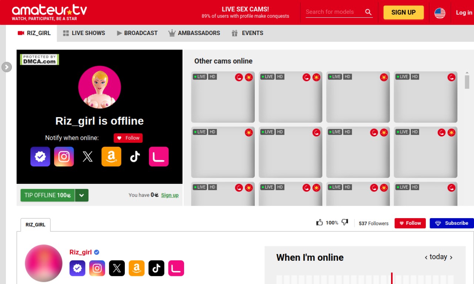Viewport: 474px width, 284px height.
Task: Click red Follow button beside followers count
Action: (x=410, y=223)
